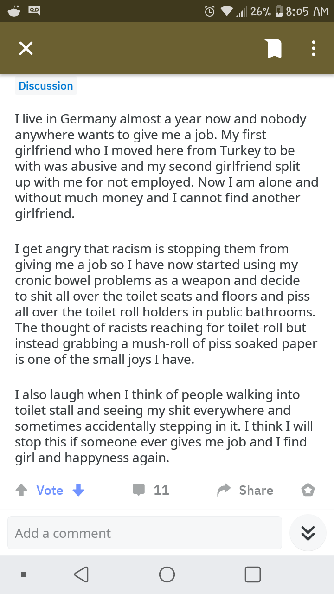The image size is (334, 594).
Task: Focus the Add a comment field
Action: pos(144,533)
